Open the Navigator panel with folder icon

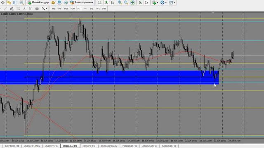(x=9, y=2)
